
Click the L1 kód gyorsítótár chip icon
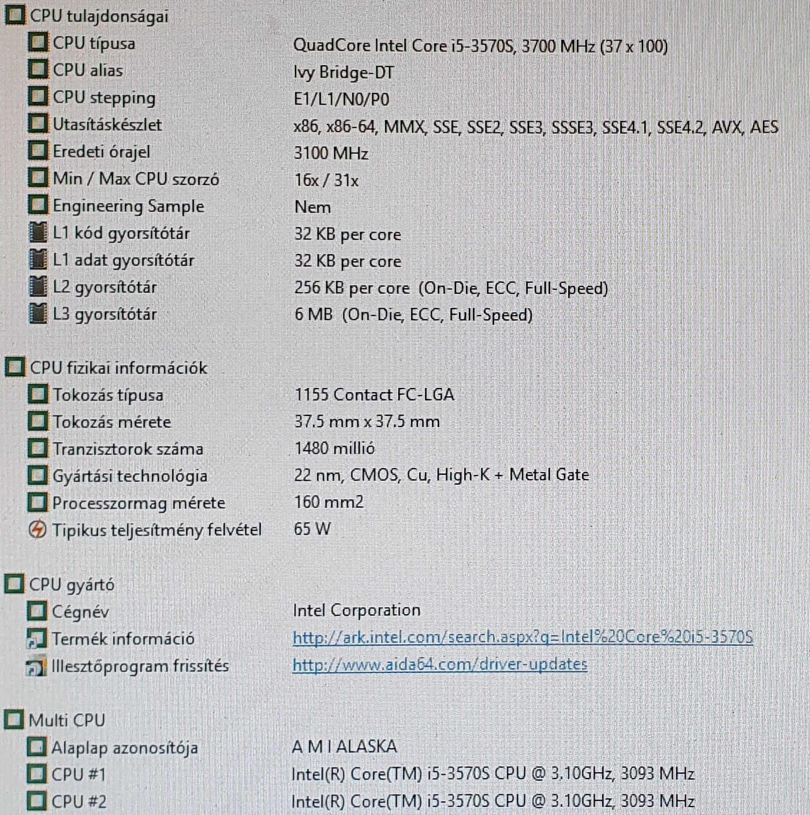[x=38, y=232]
